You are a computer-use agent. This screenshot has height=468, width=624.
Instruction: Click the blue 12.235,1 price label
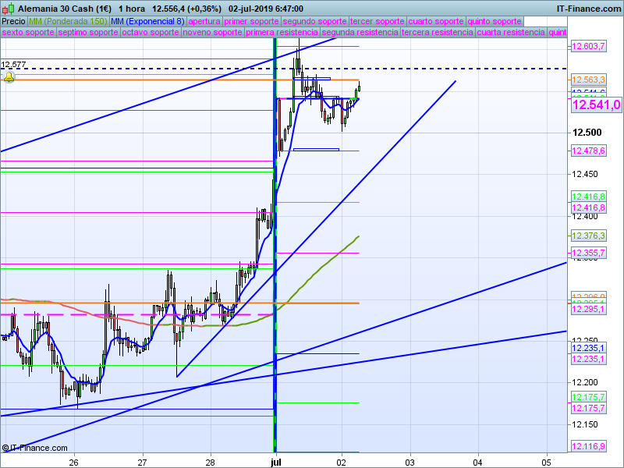pos(589,348)
